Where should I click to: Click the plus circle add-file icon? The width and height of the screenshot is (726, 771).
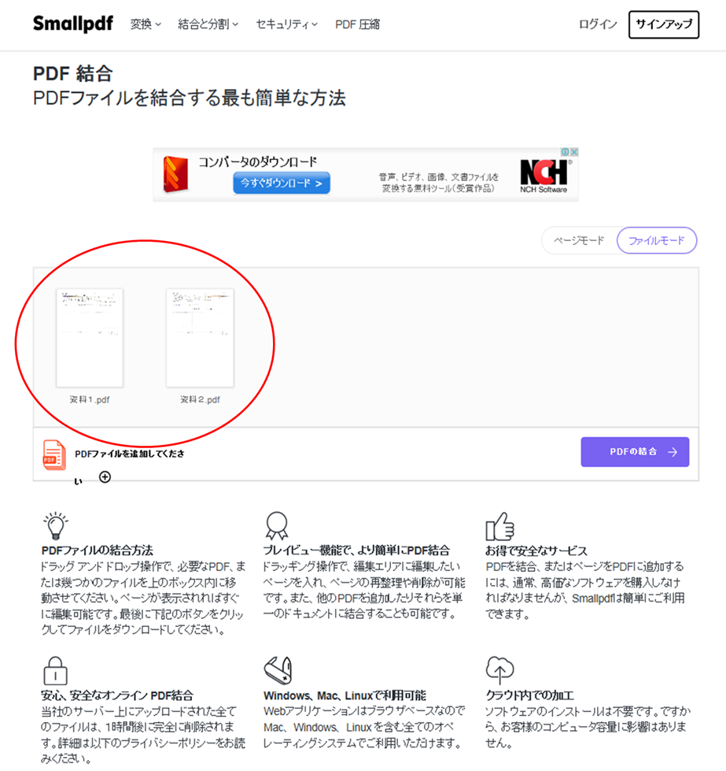pyautogui.click(x=105, y=477)
